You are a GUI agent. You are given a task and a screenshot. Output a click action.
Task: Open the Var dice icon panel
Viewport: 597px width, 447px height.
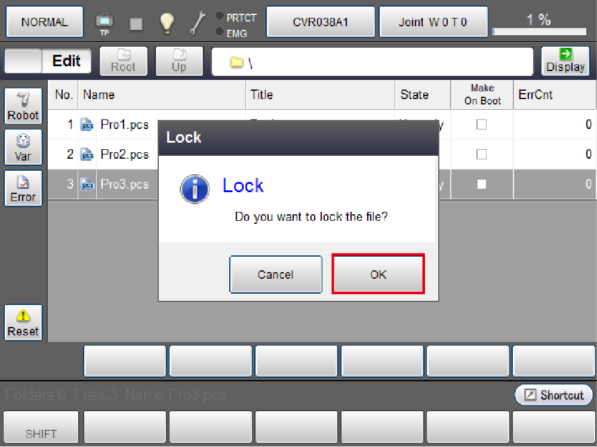tap(23, 147)
